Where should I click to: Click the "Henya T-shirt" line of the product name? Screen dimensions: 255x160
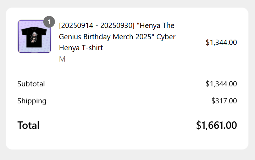click(81, 48)
